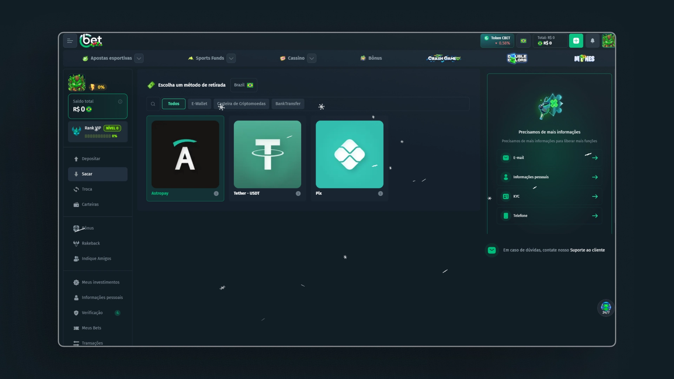Click the notification bell icon
The image size is (674, 379).
click(x=592, y=41)
